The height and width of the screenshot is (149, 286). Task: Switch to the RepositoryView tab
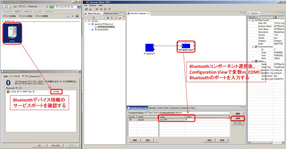[x=111, y=13]
